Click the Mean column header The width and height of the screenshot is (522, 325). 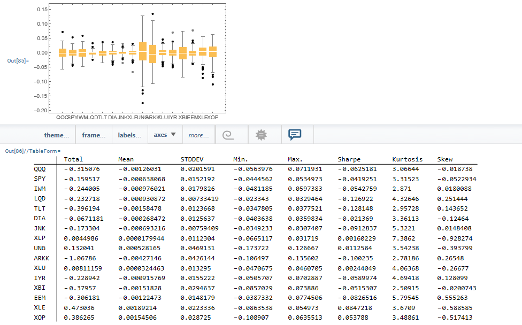click(126, 159)
